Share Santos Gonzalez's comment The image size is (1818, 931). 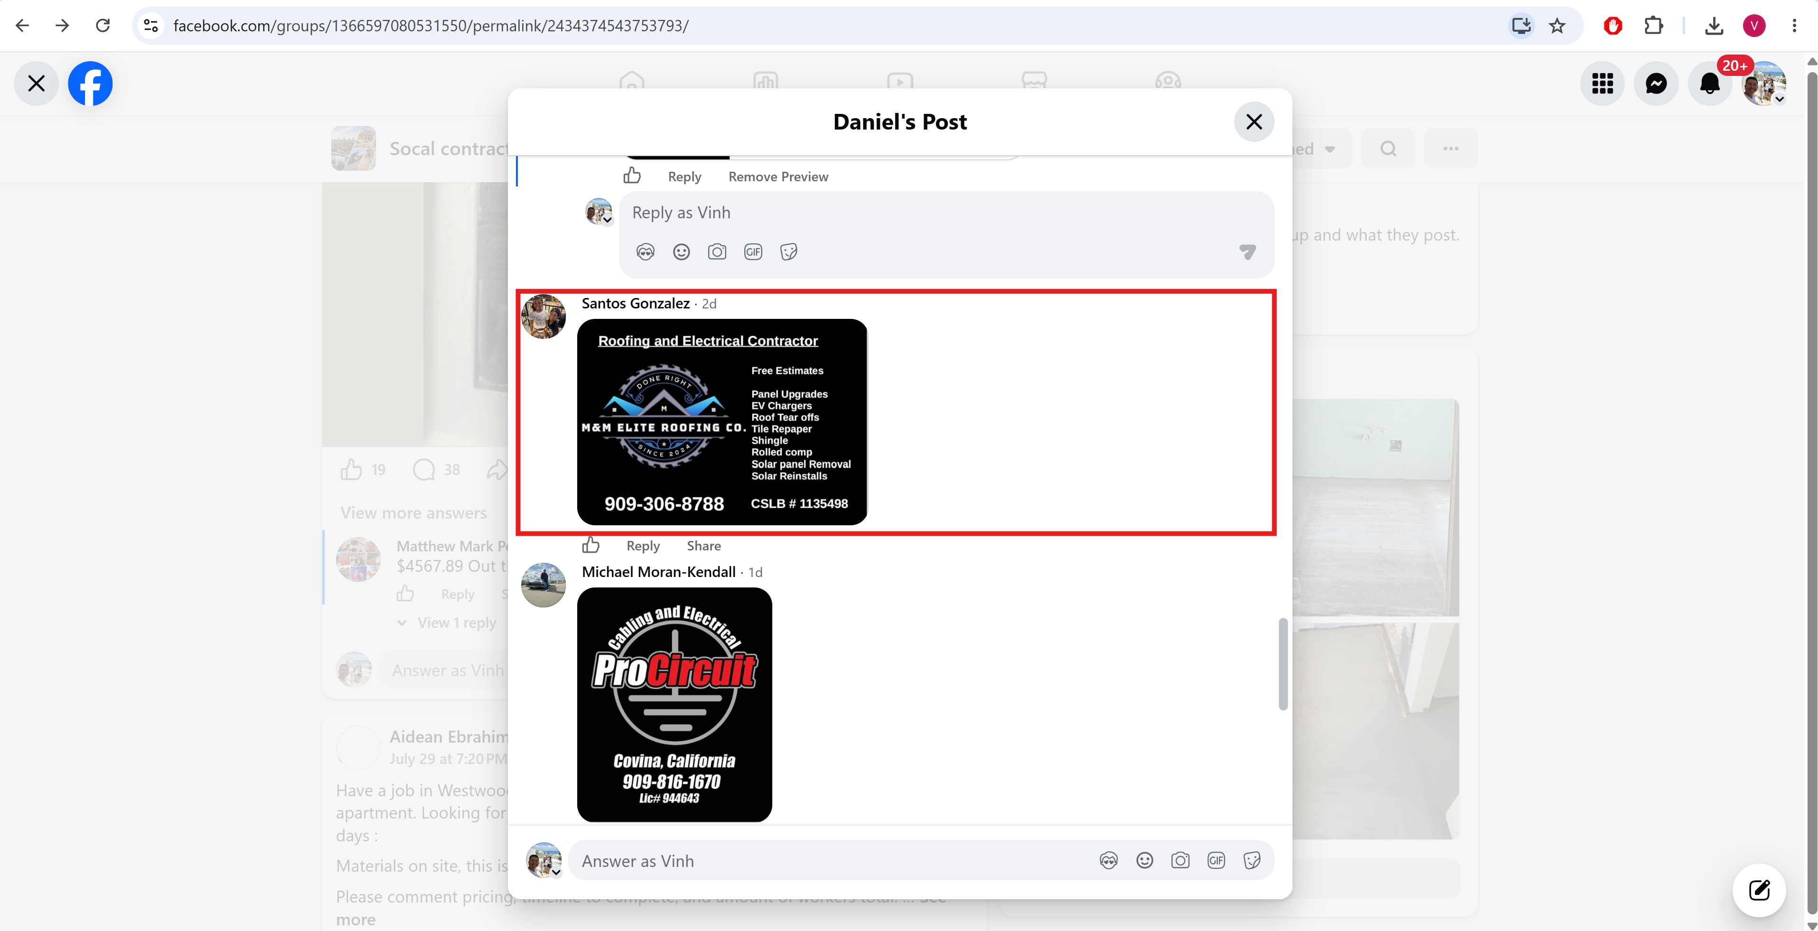703,546
